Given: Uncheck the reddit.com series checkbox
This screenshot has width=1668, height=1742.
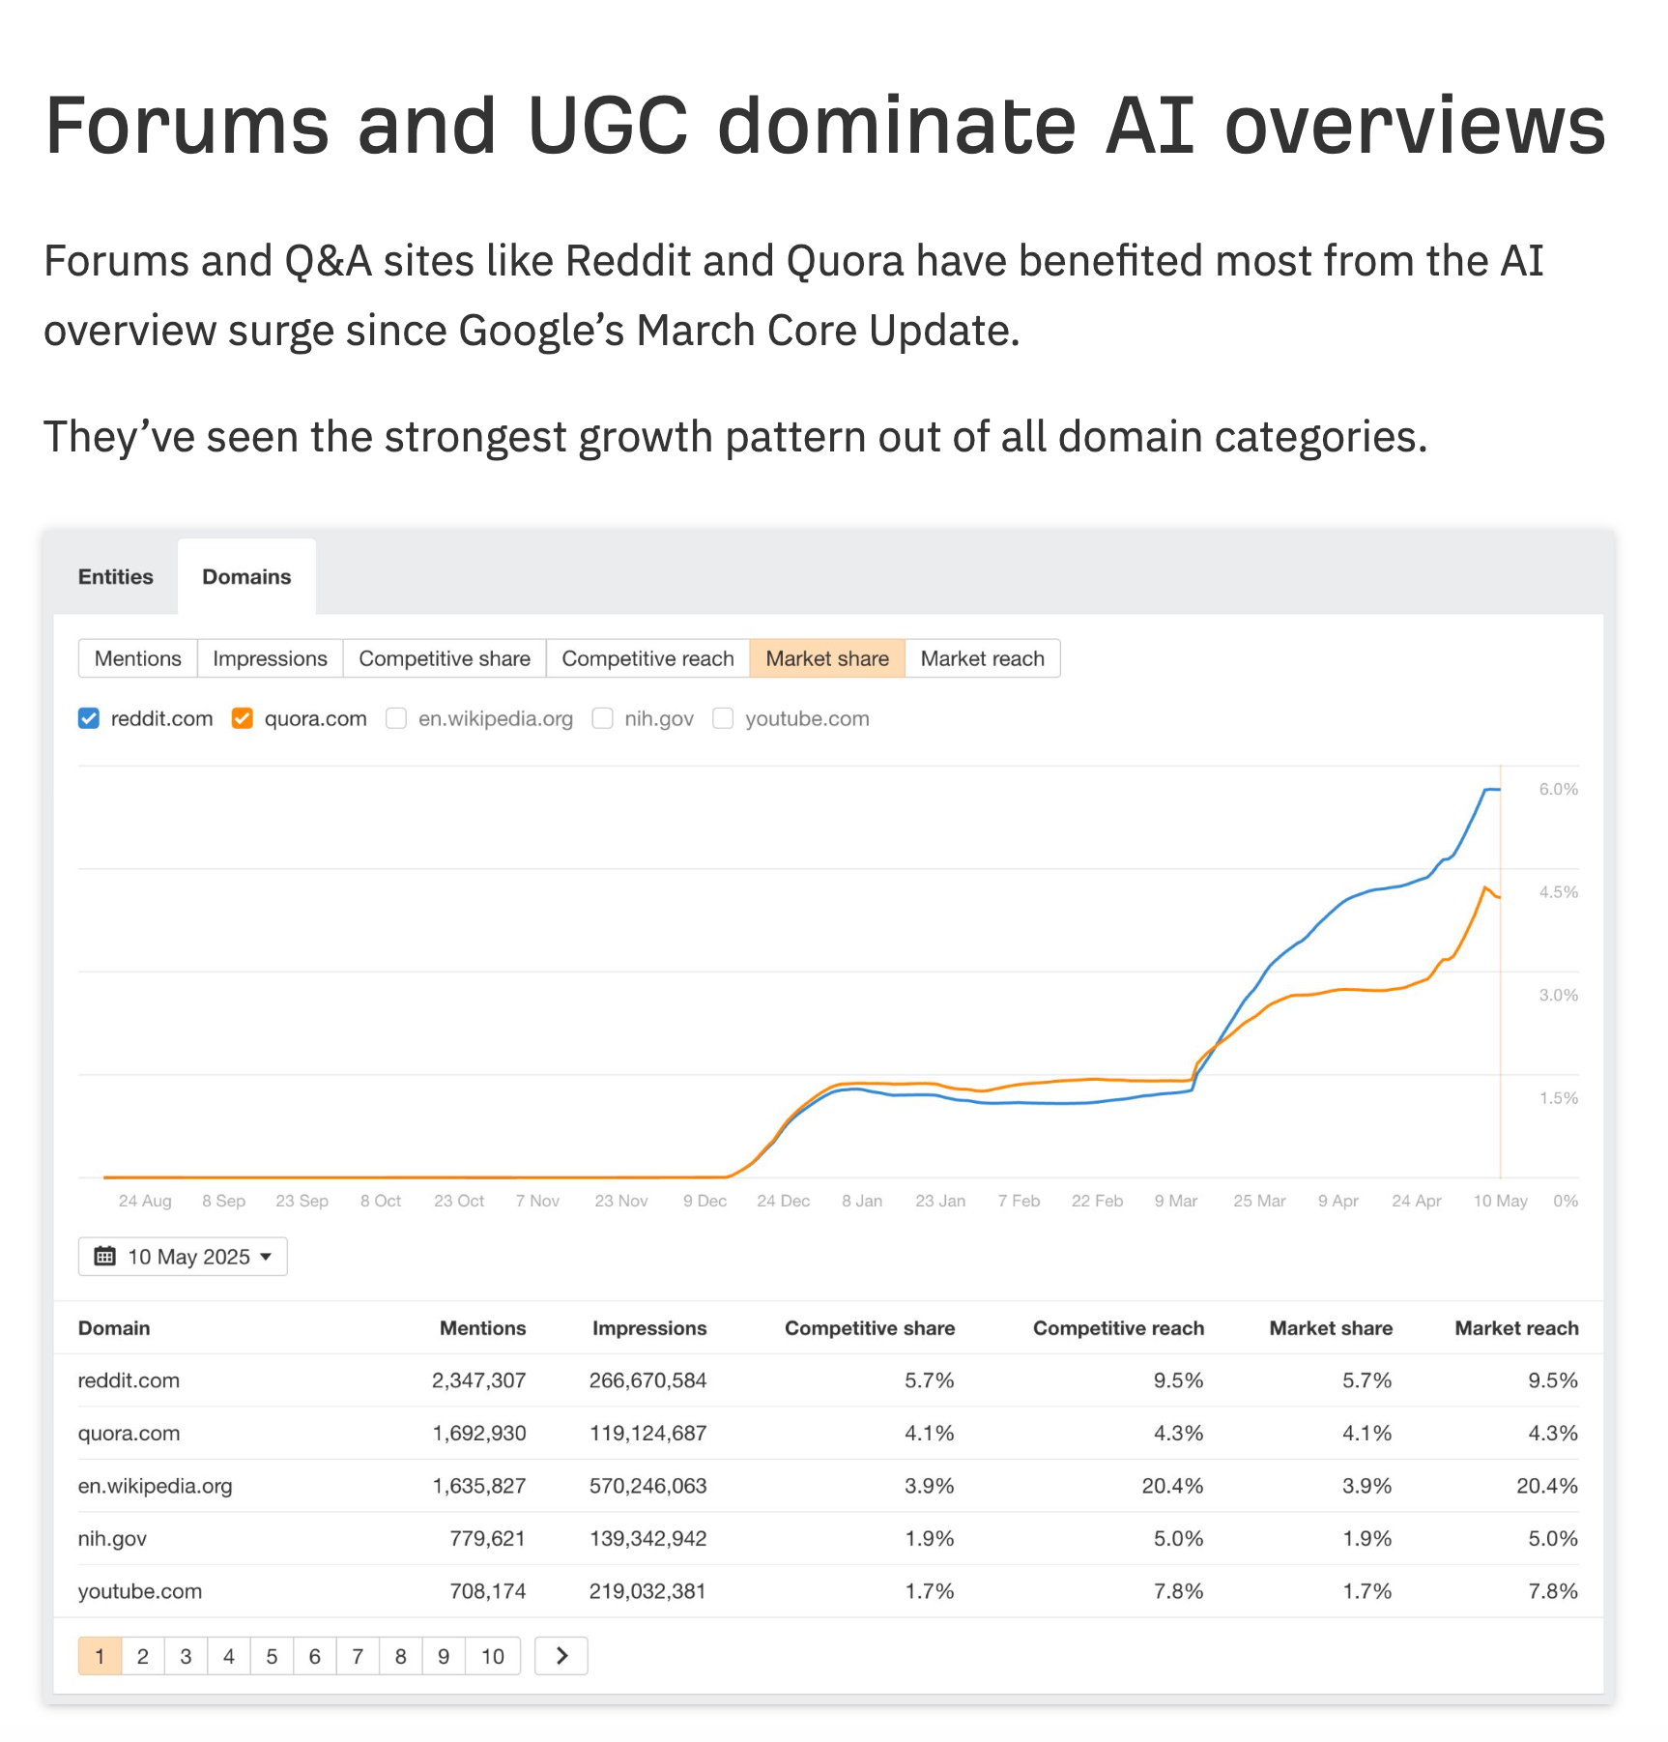Looking at the screenshot, I should [x=89, y=718].
